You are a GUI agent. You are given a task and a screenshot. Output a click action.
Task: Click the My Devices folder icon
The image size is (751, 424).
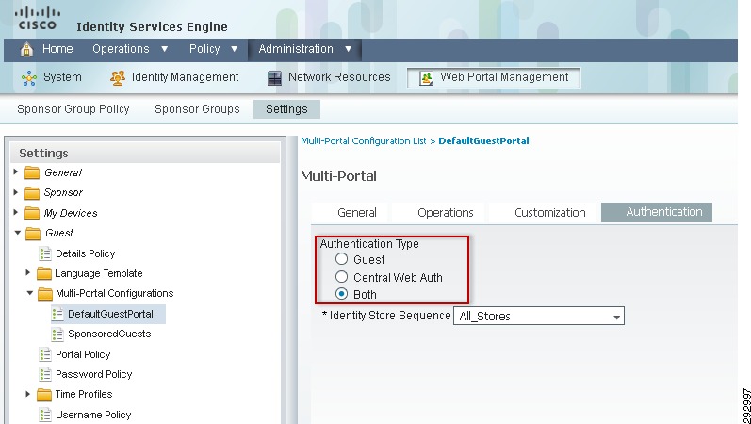coord(32,213)
